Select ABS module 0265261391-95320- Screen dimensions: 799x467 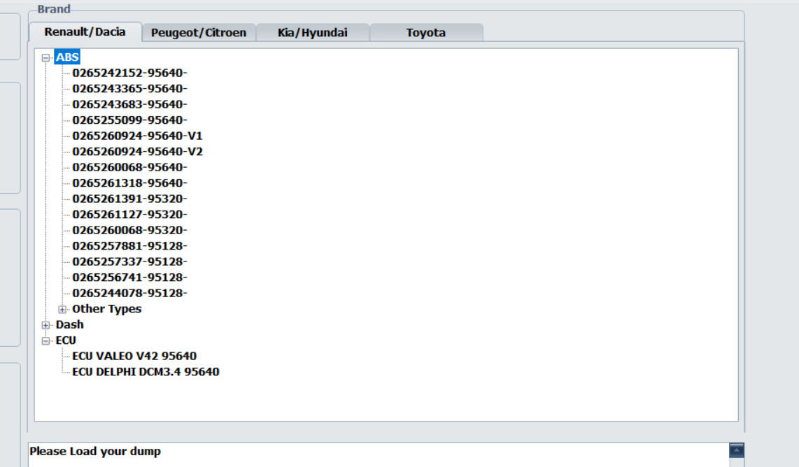click(x=129, y=199)
